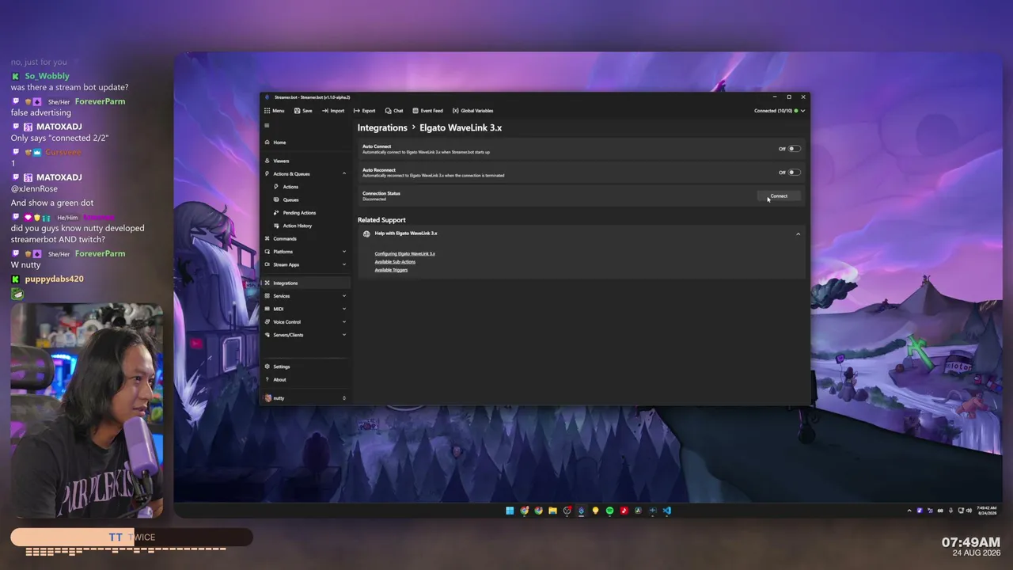This screenshot has height=570, width=1013.
Task: Open File Explorer from the taskbar
Action: tap(552, 511)
